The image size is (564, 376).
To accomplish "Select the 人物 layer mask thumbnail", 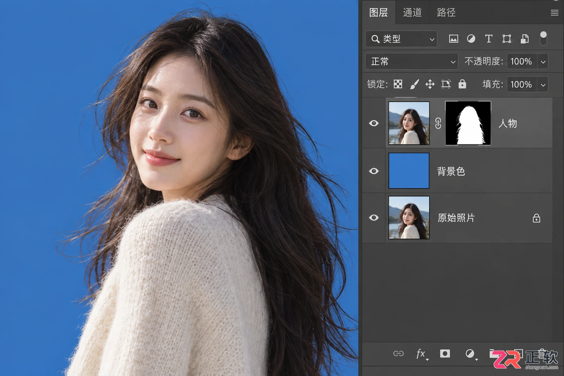I will pos(468,123).
